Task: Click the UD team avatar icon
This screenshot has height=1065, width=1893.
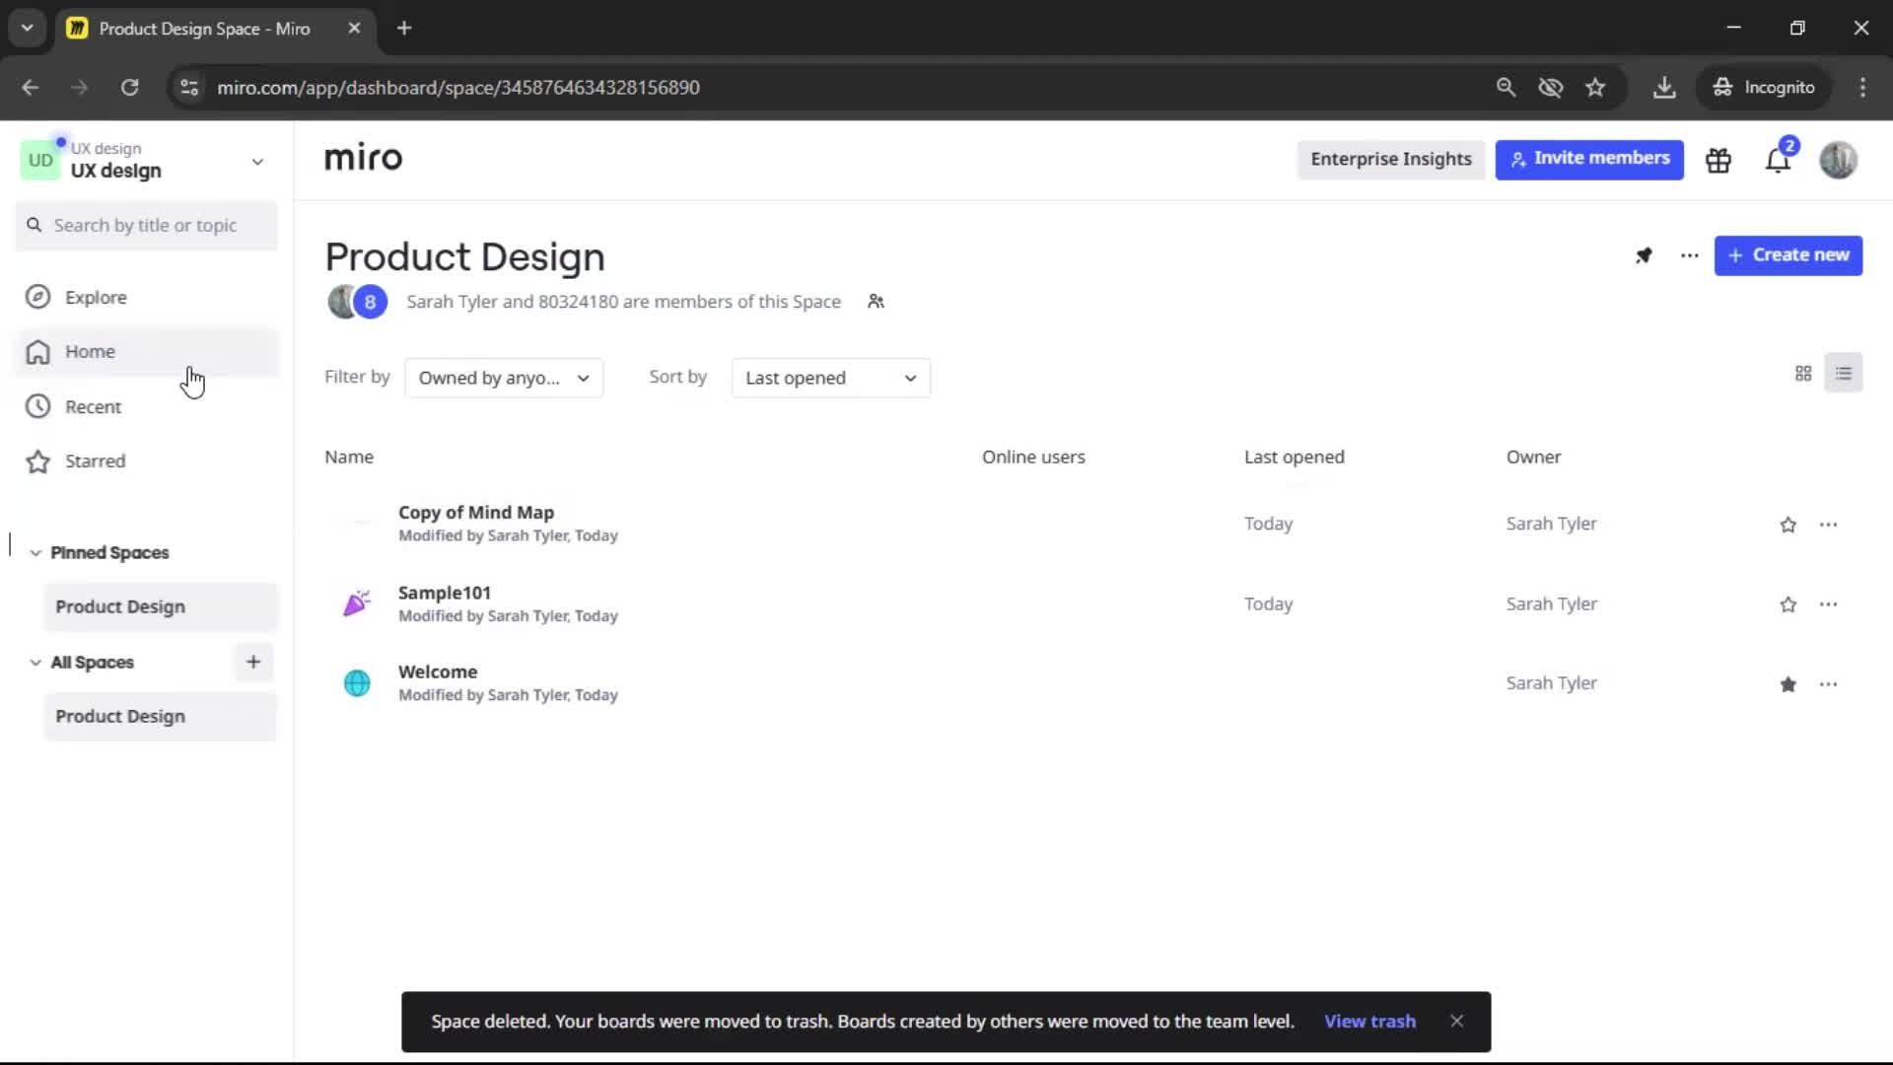Action: pyautogui.click(x=40, y=160)
